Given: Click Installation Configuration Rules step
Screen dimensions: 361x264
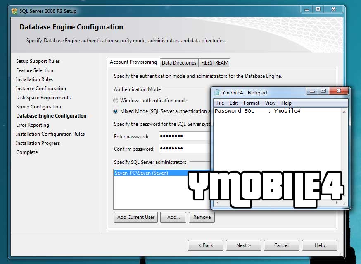Looking at the screenshot, I should pyautogui.click(x=50, y=134).
